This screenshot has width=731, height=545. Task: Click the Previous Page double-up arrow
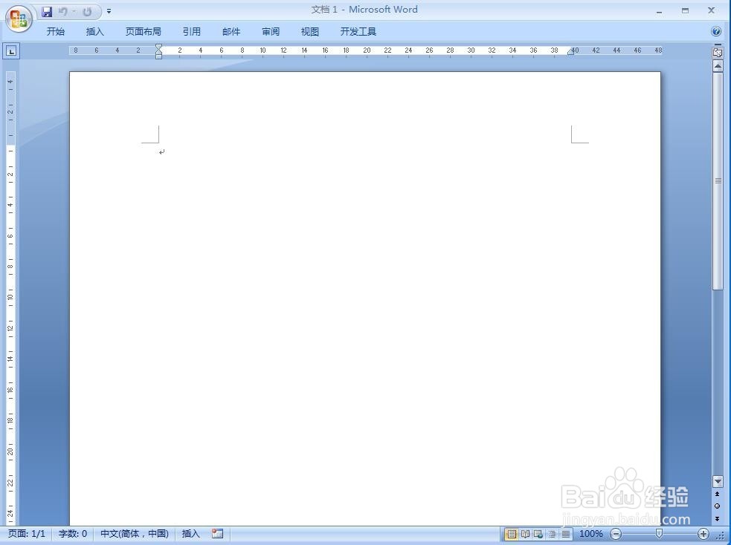pyautogui.click(x=718, y=495)
